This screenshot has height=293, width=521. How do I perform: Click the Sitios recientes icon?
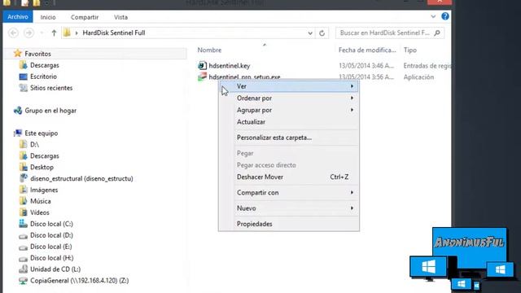coord(23,88)
